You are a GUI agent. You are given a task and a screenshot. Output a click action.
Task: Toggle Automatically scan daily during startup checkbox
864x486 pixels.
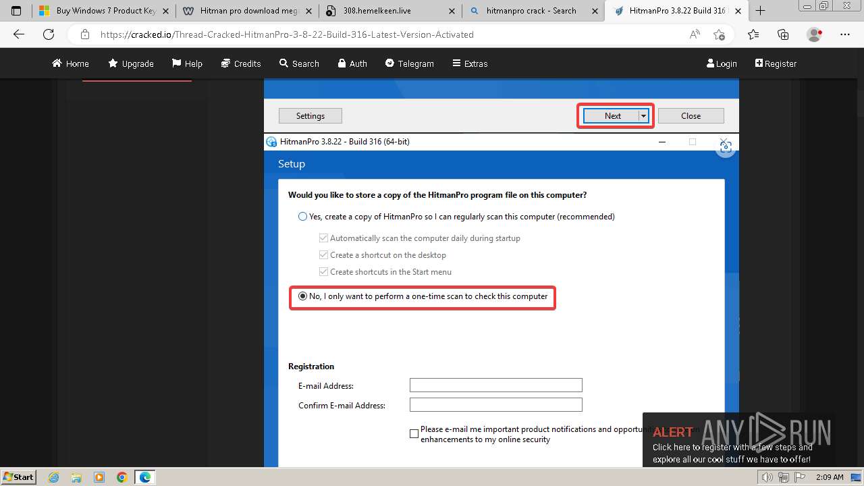(x=323, y=238)
